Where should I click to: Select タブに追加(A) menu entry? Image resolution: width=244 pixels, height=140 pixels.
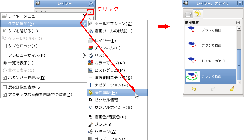click(x=44, y=23)
